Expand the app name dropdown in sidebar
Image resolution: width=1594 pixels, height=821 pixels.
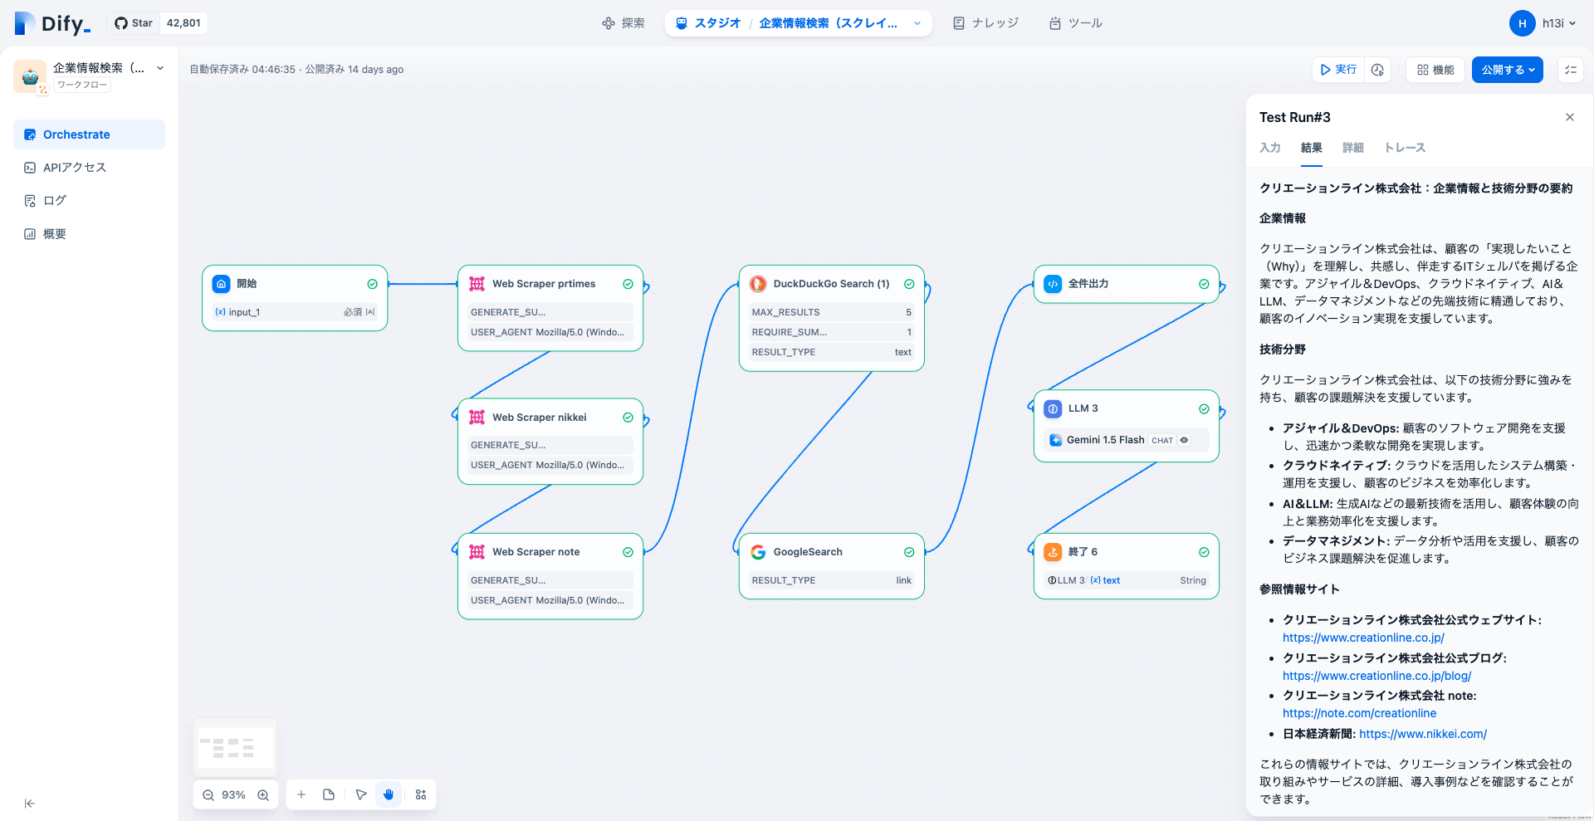tap(160, 68)
